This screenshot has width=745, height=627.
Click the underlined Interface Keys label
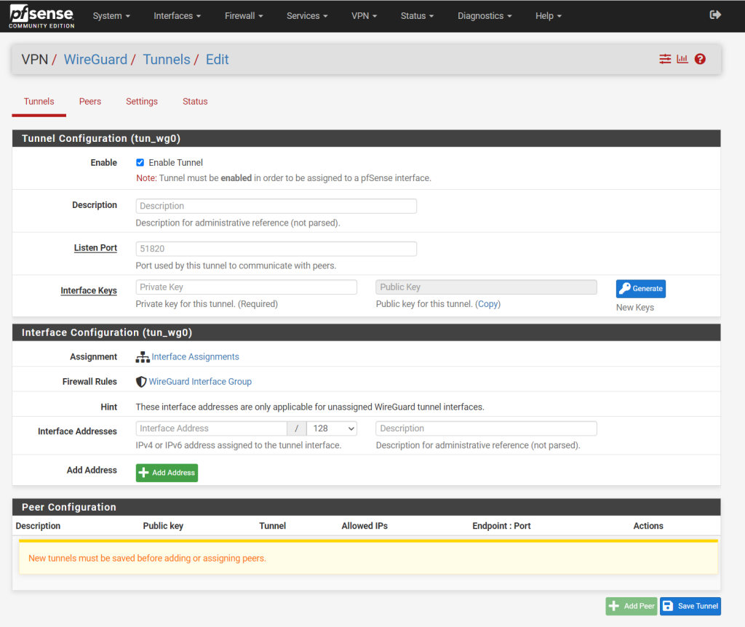(89, 291)
